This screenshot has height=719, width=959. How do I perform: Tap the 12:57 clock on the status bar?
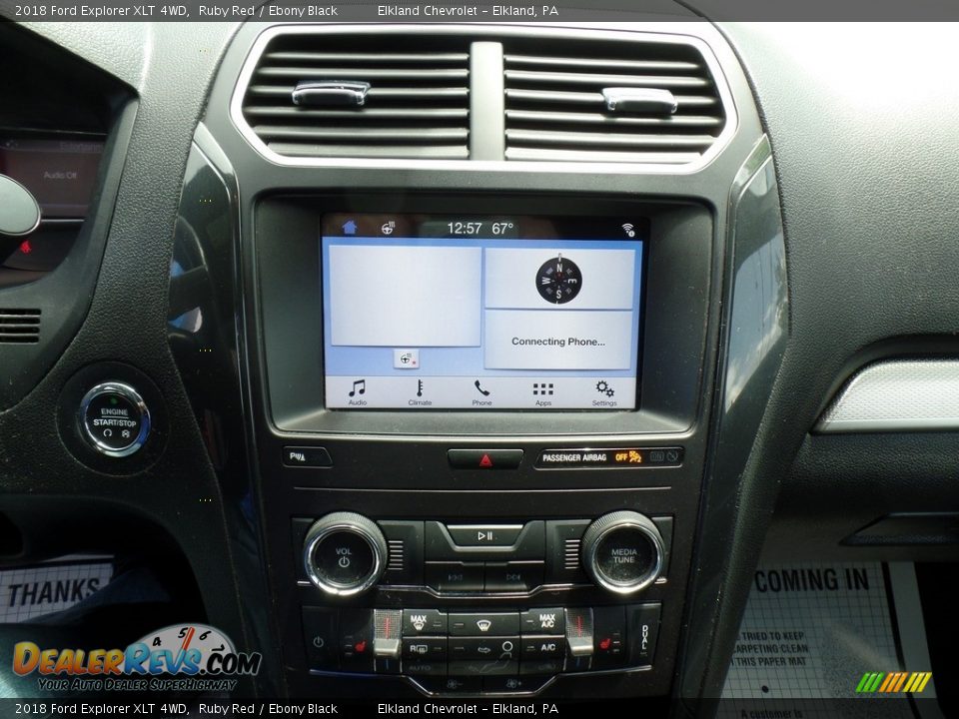(x=465, y=229)
